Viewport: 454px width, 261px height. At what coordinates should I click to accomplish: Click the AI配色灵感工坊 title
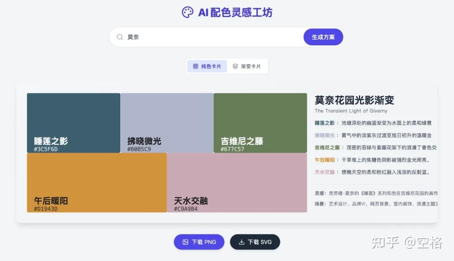(x=235, y=12)
